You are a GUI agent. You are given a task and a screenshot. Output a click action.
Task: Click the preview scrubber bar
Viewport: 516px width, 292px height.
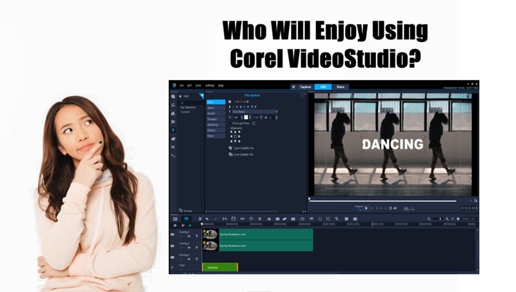(x=382, y=200)
